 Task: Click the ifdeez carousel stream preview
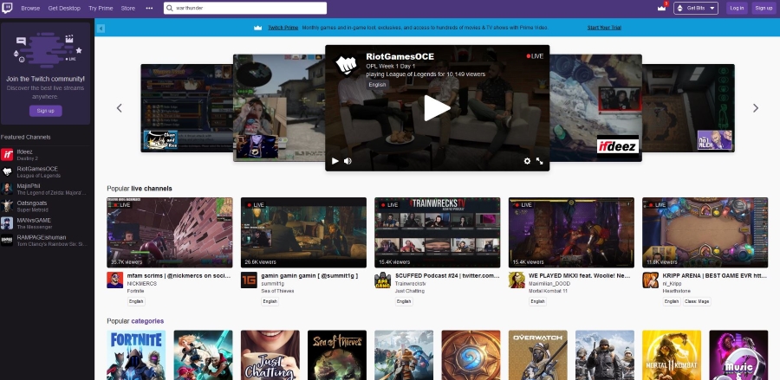[x=595, y=108]
